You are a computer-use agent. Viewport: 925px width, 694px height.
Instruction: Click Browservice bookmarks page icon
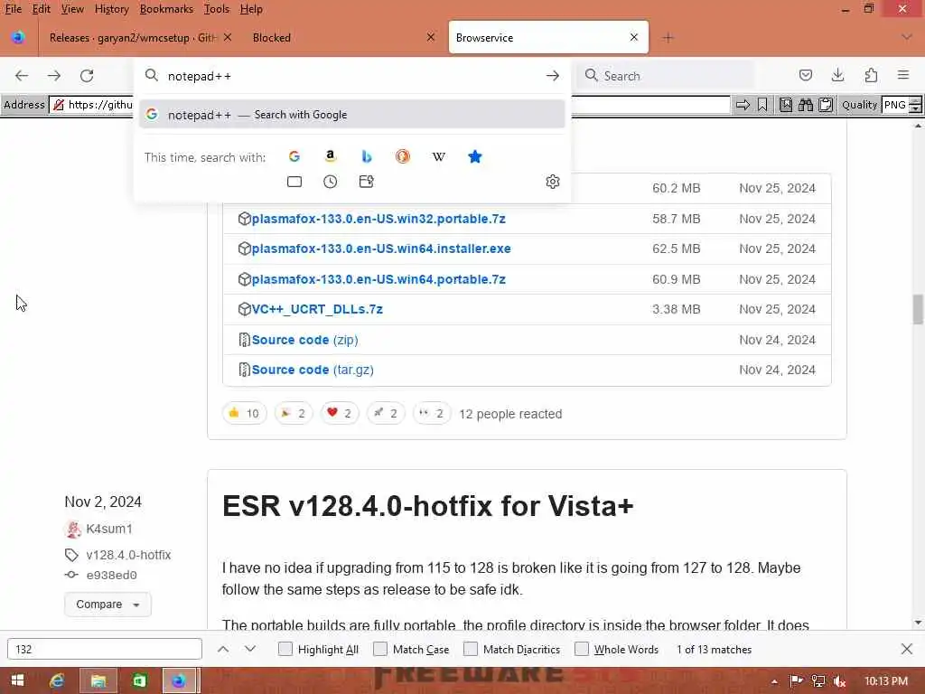pyautogui.click(x=786, y=105)
